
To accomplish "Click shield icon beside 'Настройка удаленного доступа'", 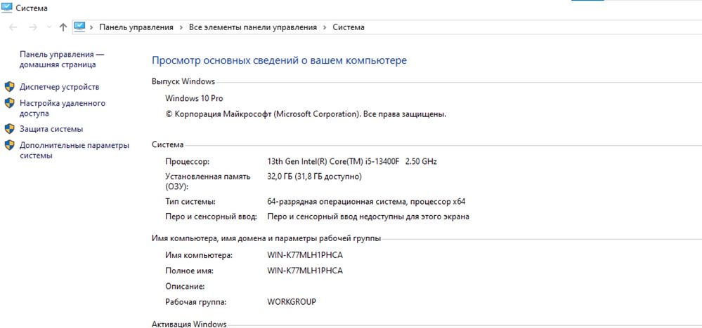I will click(9, 103).
